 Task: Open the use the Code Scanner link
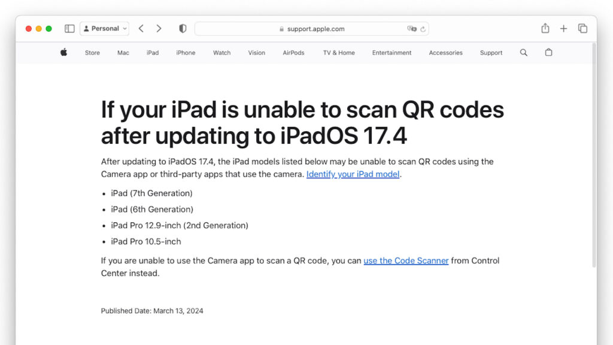[406, 261]
